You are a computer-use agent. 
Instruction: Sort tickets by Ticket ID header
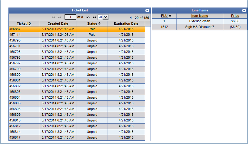tap(24, 23)
